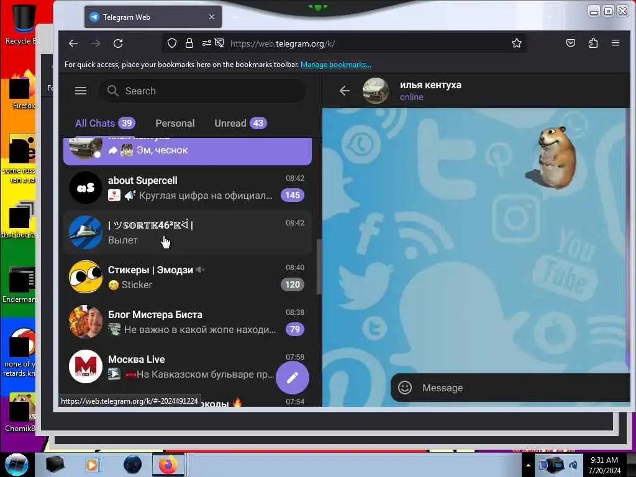The height and width of the screenshot is (477, 636).
Task: Open the media player taskbar icon
Action: pos(92,465)
